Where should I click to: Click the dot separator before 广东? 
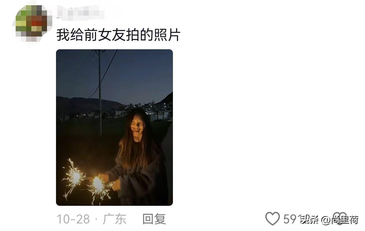[x=96, y=219]
